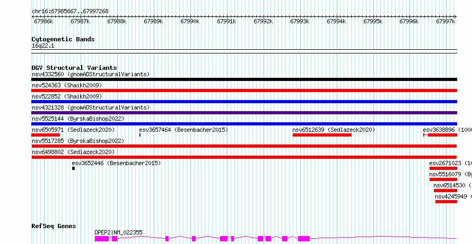This screenshot has width=472, height=244.
Task: Open the RefSeq Genes track title
Action: click(x=54, y=226)
